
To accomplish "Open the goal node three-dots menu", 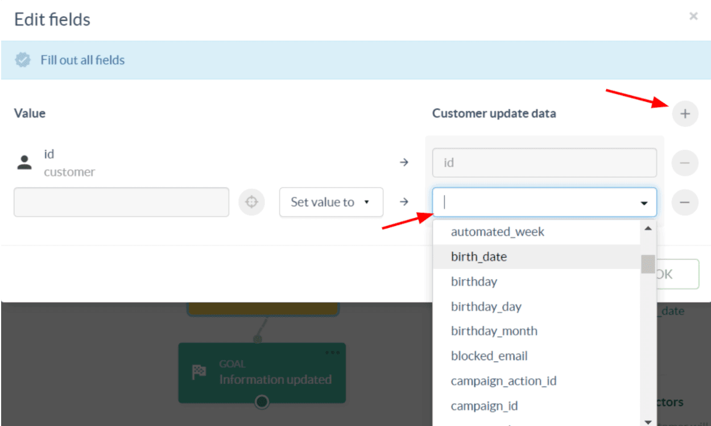I will point(332,352).
